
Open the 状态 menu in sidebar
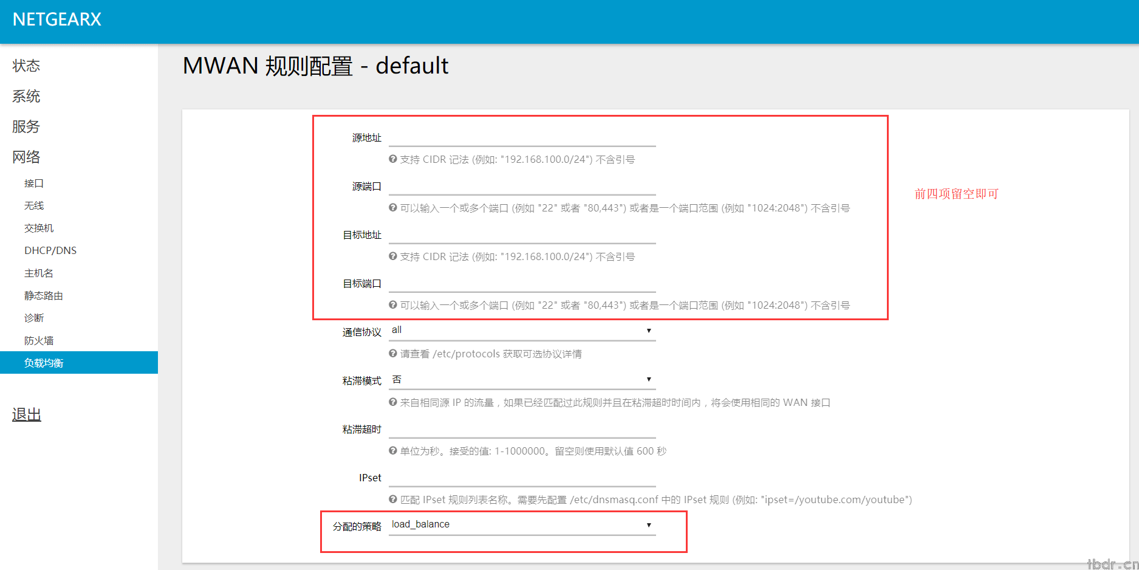pos(26,66)
